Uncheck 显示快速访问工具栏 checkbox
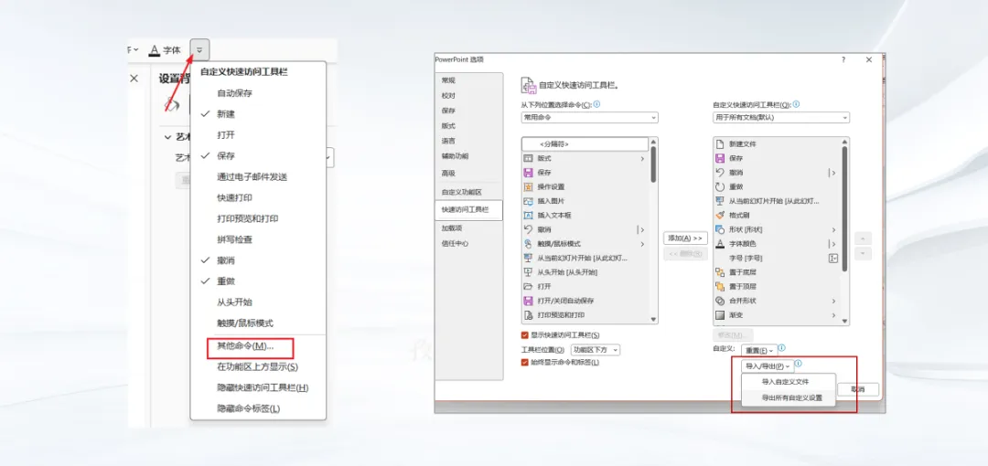Screen dimensions: 988x466 (525, 335)
